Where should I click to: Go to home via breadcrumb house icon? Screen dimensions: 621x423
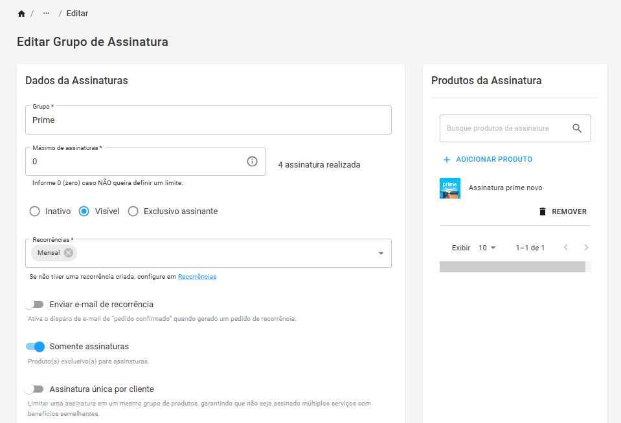click(21, 14)
